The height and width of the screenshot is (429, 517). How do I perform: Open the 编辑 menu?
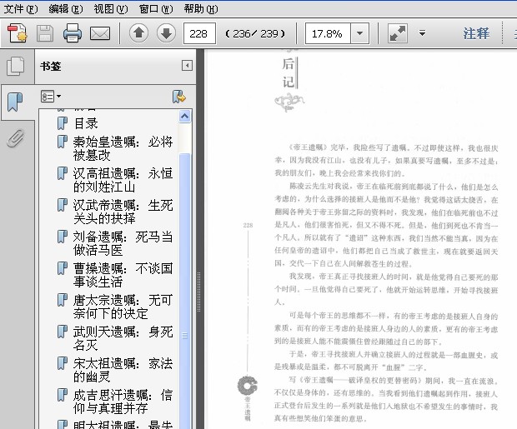pos(66,8)
